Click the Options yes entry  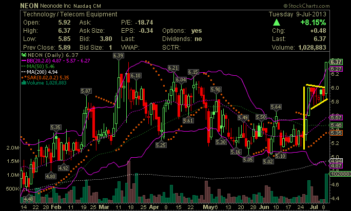point(182,31)
